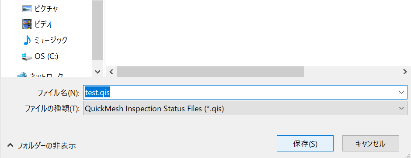Click the ミュージック music note icon
The height and width of the screenshot is (158, 411).
[x=27, y=40]
